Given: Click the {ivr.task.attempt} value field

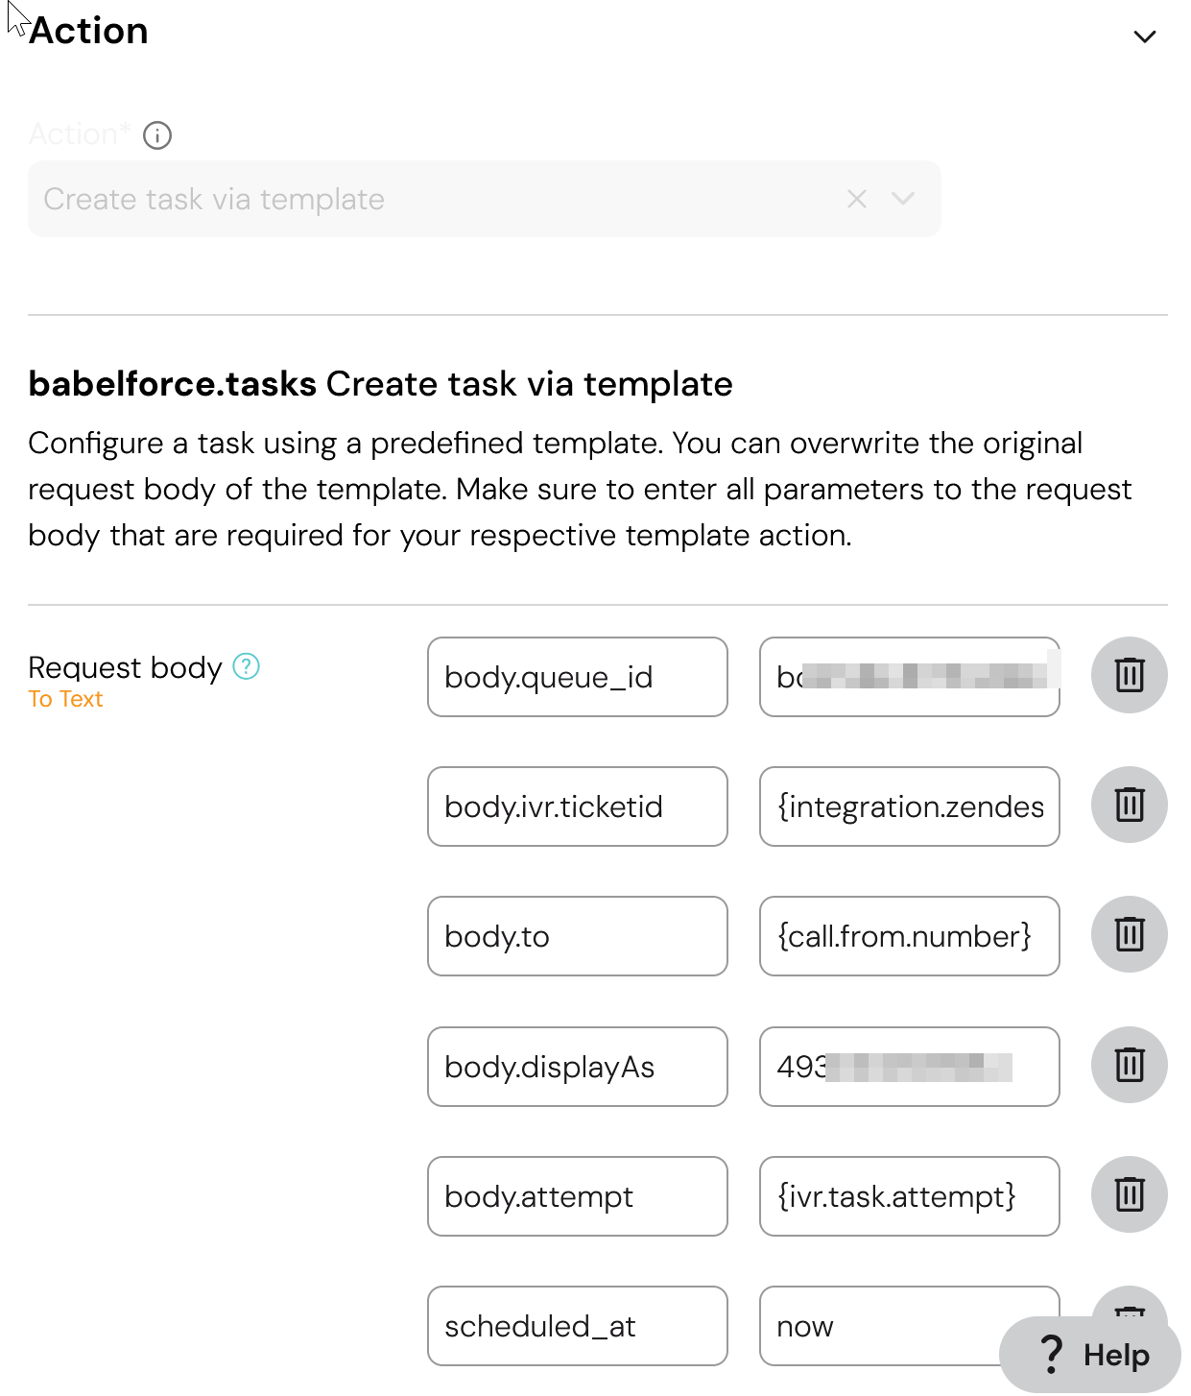Looking at the screenshot, I should [909, 1196].
